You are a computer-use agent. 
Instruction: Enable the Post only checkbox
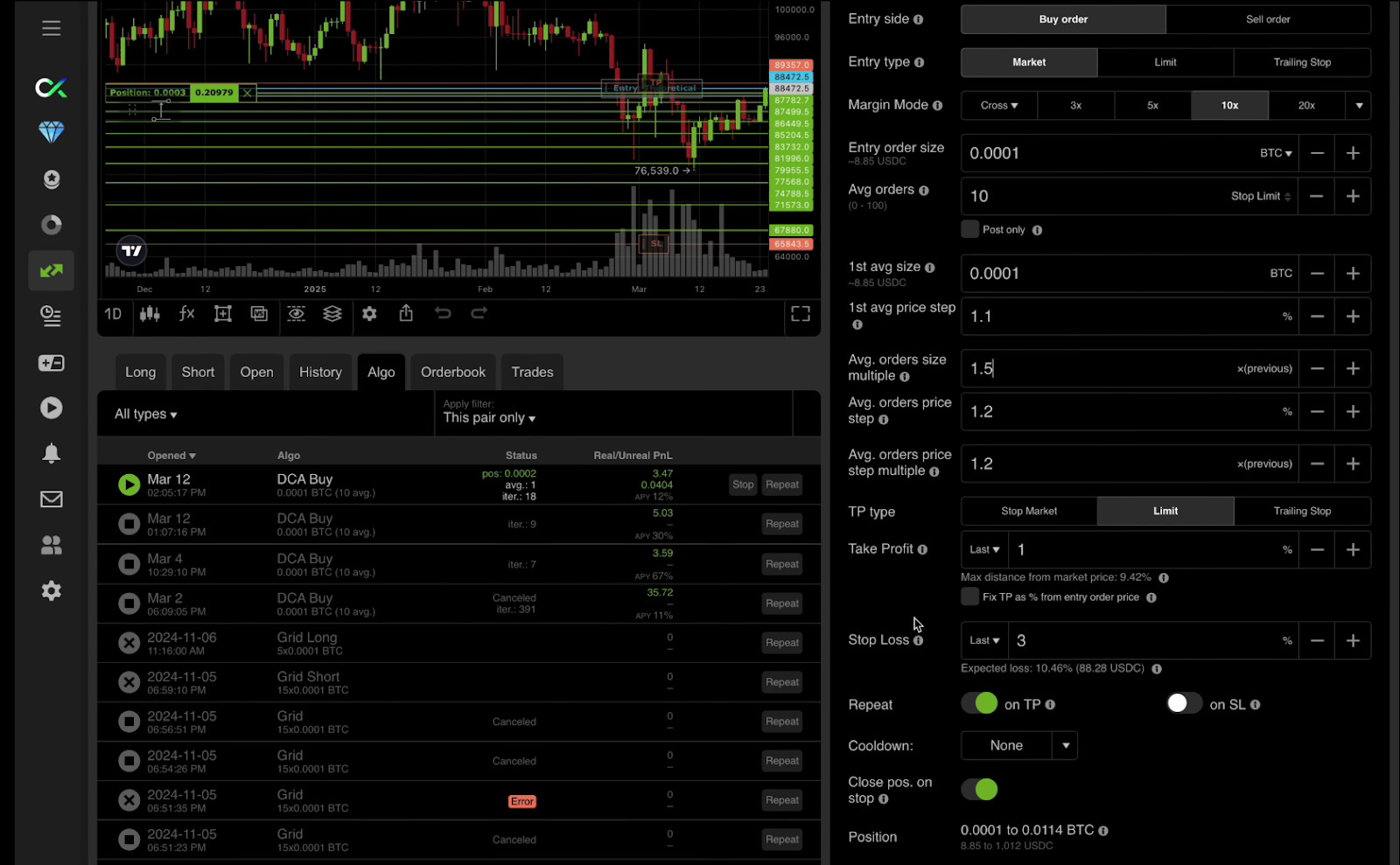coord(969,230)
